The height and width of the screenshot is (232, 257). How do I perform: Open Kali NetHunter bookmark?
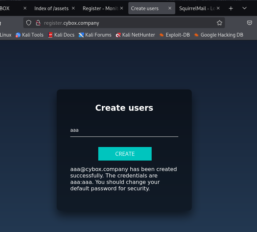[x=135, y=35]
